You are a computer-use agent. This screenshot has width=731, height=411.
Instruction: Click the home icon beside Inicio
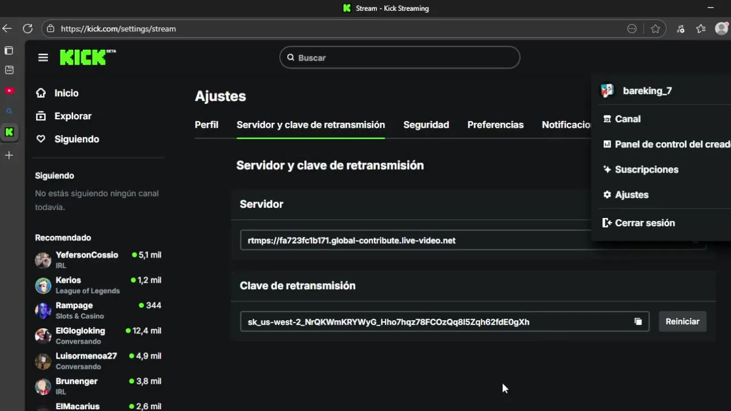pyautogui.click(x=41, y=93)
